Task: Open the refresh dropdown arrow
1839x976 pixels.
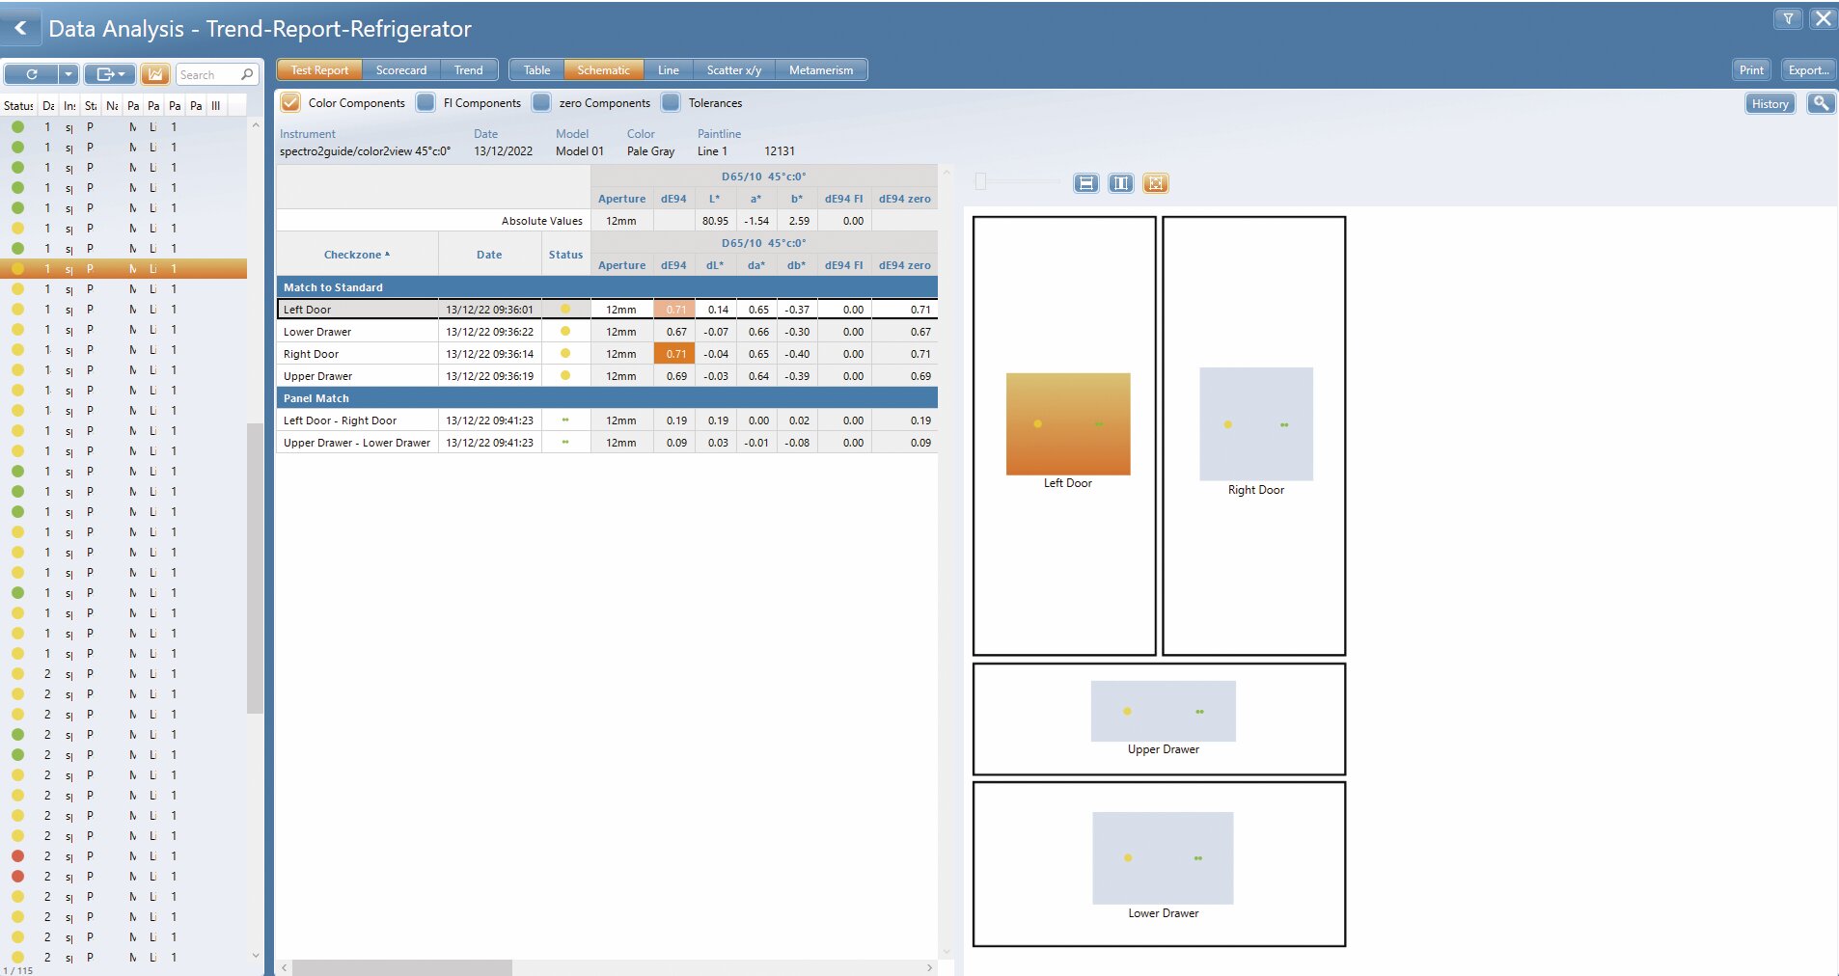Action: point(68,74)
